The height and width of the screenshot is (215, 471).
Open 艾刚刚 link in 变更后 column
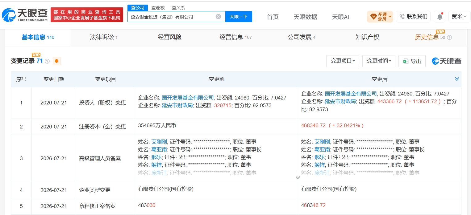coord(322,142)
